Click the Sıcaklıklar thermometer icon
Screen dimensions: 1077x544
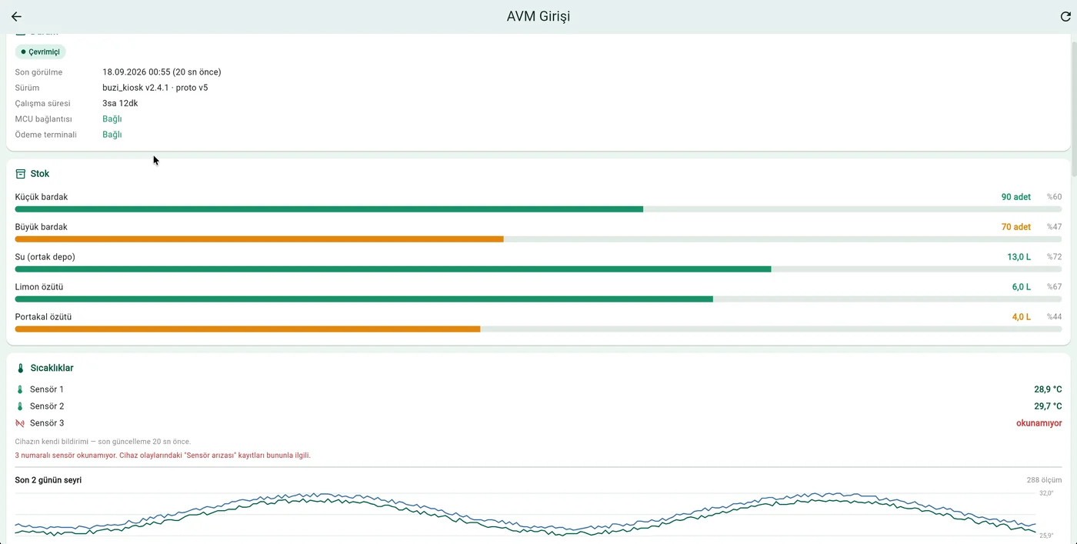(x=21, y=368)
